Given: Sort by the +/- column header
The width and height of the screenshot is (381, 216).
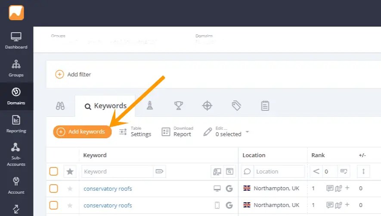Looking at the screenshot, I should [362, 155].
